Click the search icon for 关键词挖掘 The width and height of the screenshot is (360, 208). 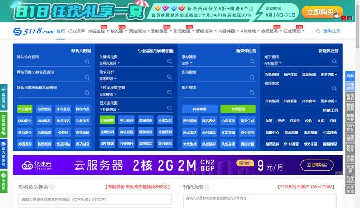click(x=170, y=61)
